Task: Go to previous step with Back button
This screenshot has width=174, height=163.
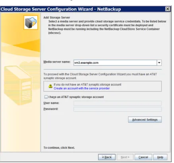Action: (x=107, y=157)
